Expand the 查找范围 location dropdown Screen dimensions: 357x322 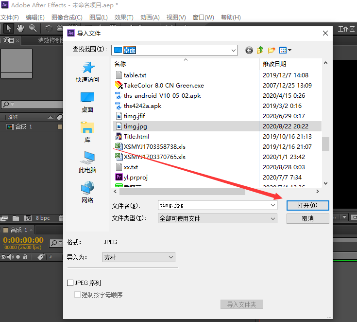click(233, 50)
